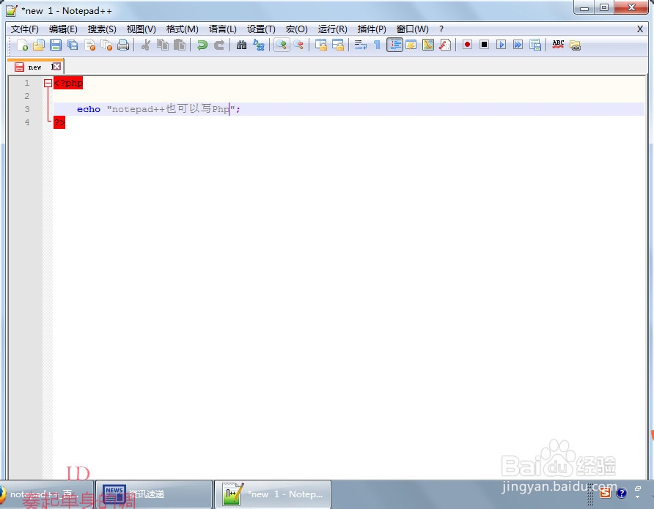Click the Close All documents toolbar icon
This screenshot has width=654, height=509.
tap(106, 45)
